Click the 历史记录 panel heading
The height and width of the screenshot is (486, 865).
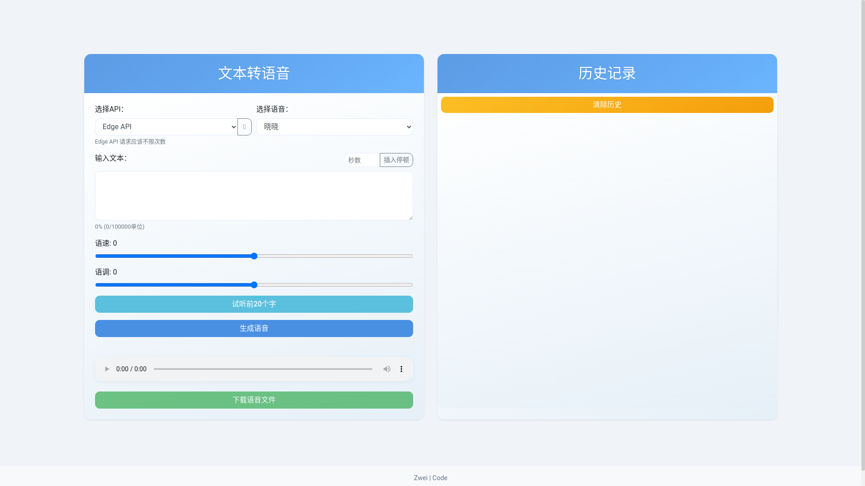(x=607, y=73)
